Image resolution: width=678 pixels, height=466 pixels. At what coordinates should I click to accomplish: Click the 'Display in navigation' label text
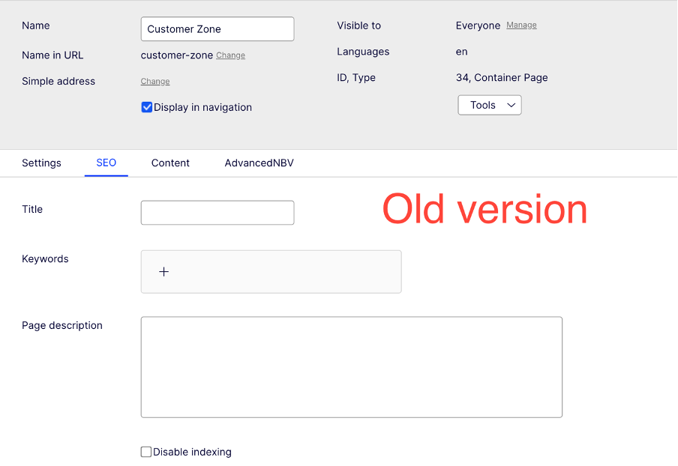click(x=202, y=107)
